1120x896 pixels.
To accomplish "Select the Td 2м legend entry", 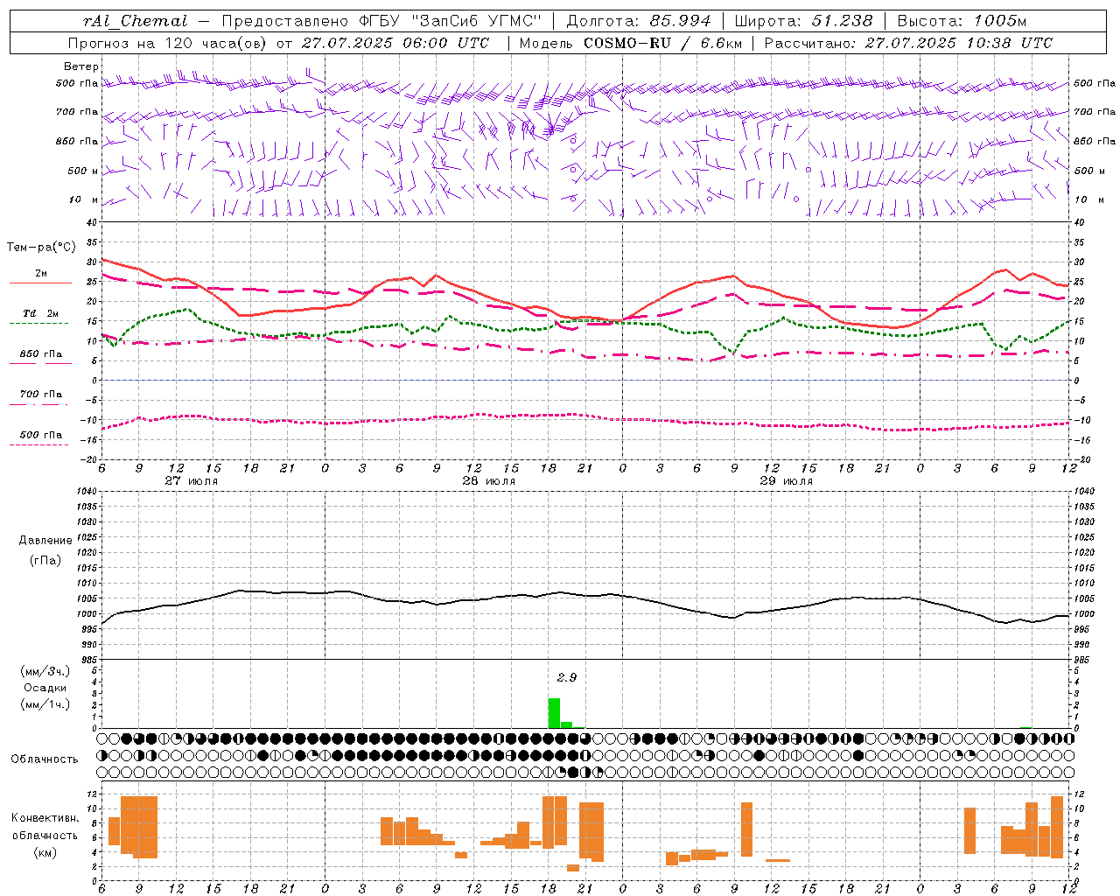I will tap(41, 313).
